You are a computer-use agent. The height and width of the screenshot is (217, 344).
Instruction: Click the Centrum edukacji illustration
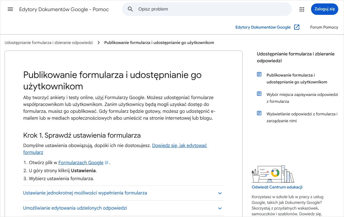[273, 174]
